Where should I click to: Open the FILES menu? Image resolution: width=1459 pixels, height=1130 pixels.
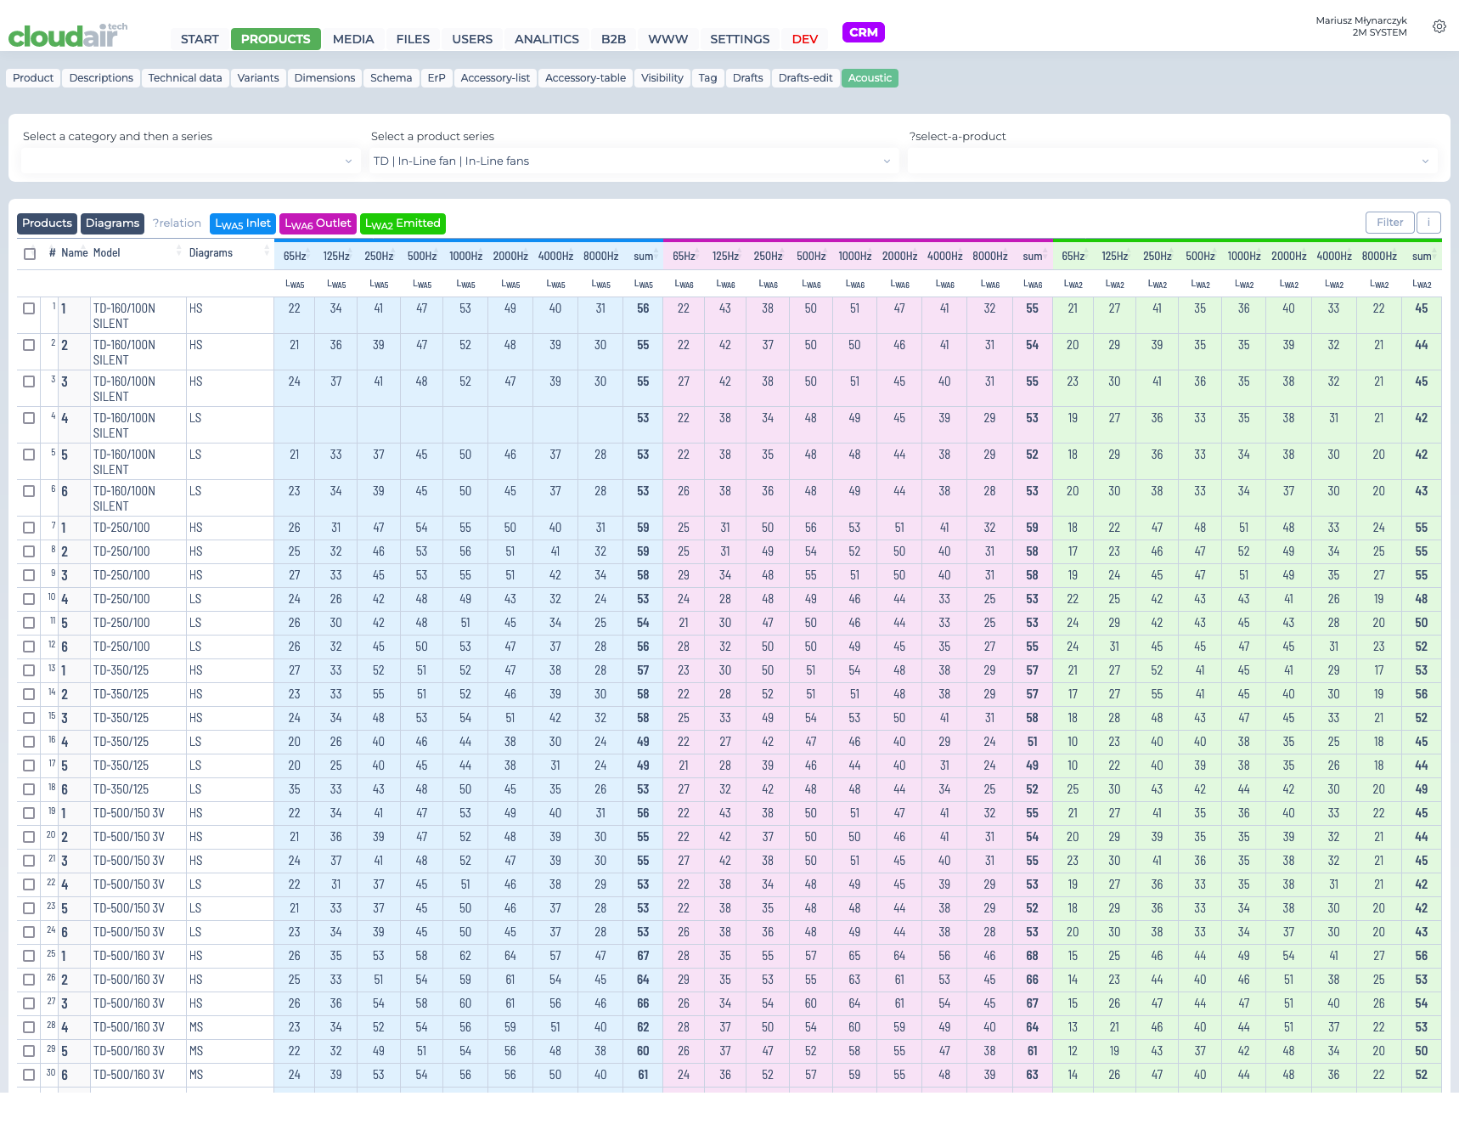(x=413, y=39)
